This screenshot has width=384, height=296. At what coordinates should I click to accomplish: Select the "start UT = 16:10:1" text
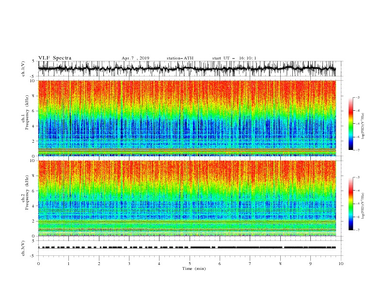pyautogui.click(x=234, y=58)
